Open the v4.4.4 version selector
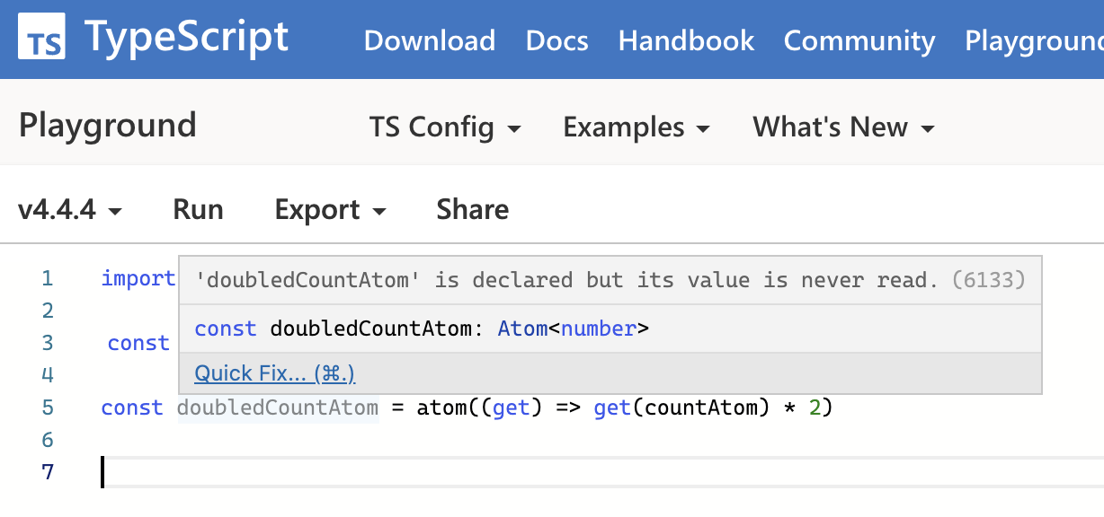This screenshot has width=1104, height=517. coord(70,210)
